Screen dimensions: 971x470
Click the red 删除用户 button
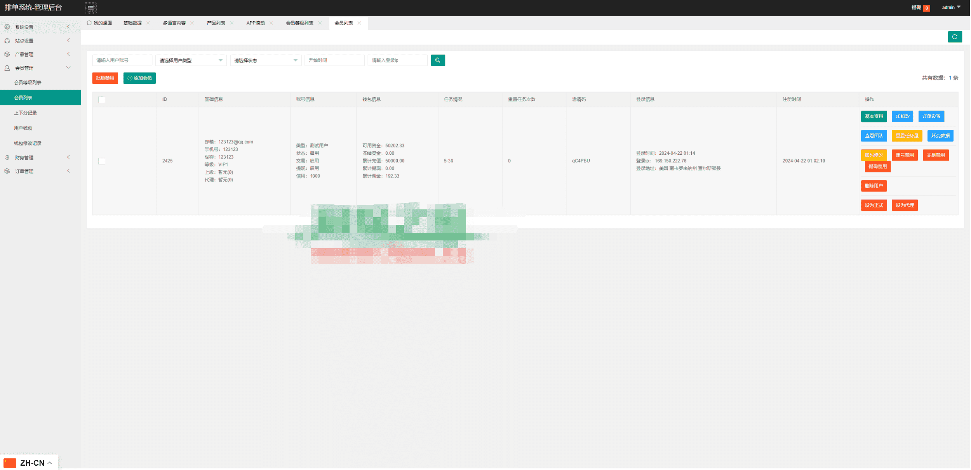(x=874, y=186)
